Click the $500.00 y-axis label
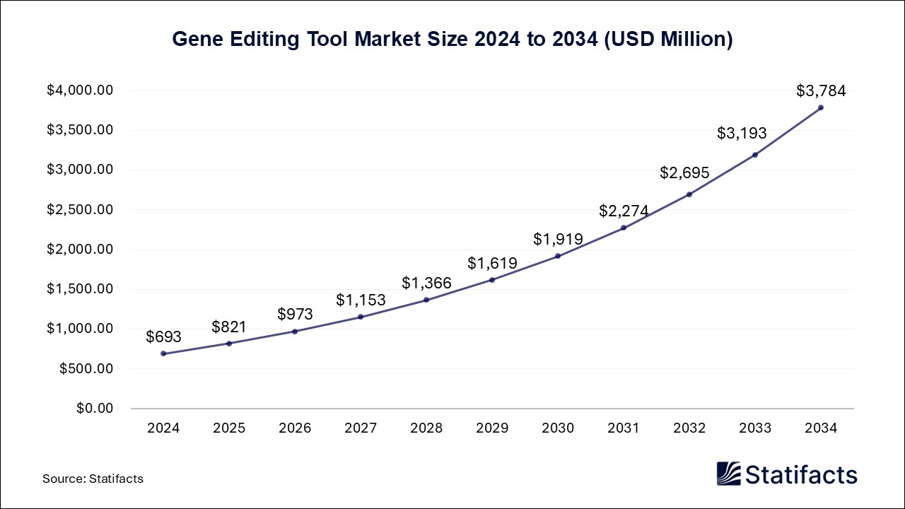 (86, 369)
